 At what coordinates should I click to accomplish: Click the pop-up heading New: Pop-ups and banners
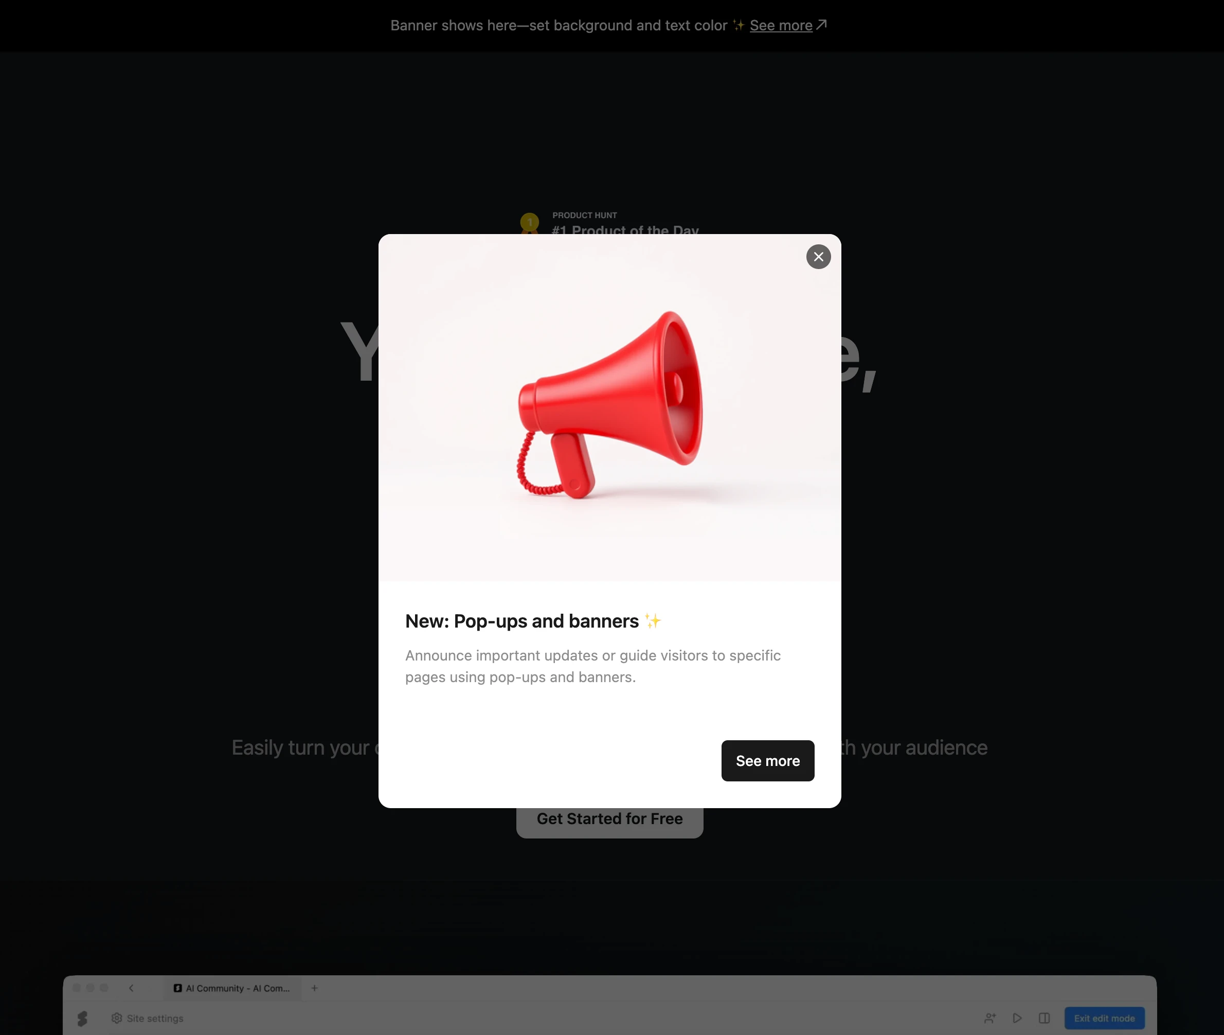pyautogui.click(x=521, y=621)
